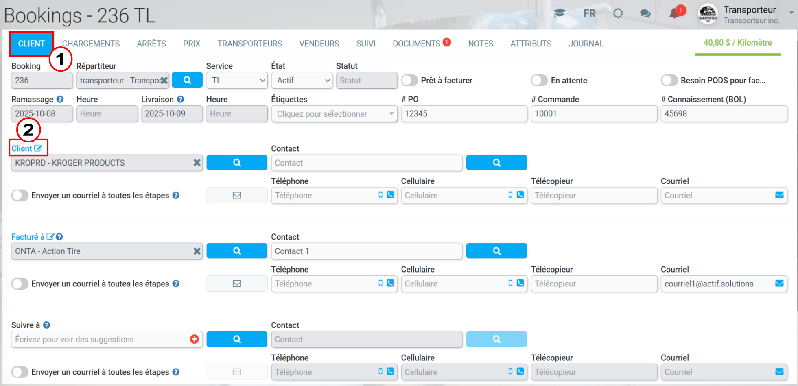798x386 pixels.
Task: Click the # PO input field
Action: coord(464,114)
